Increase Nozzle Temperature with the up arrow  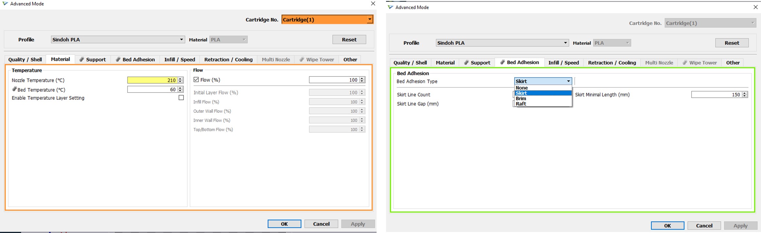tap(180, 79)
